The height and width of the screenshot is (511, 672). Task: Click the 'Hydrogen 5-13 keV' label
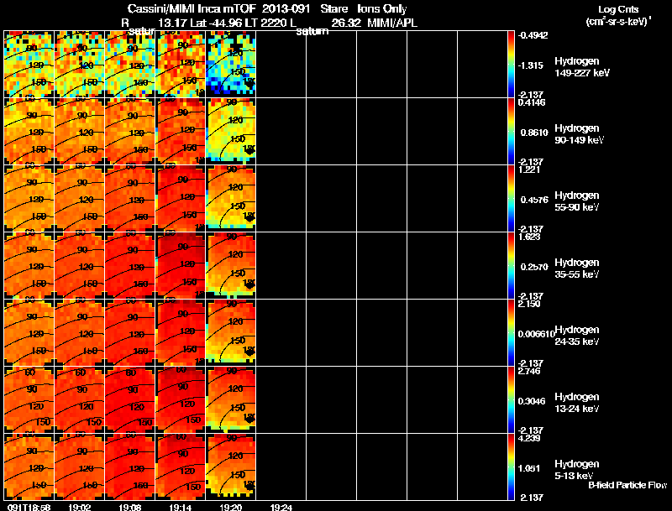577,470
